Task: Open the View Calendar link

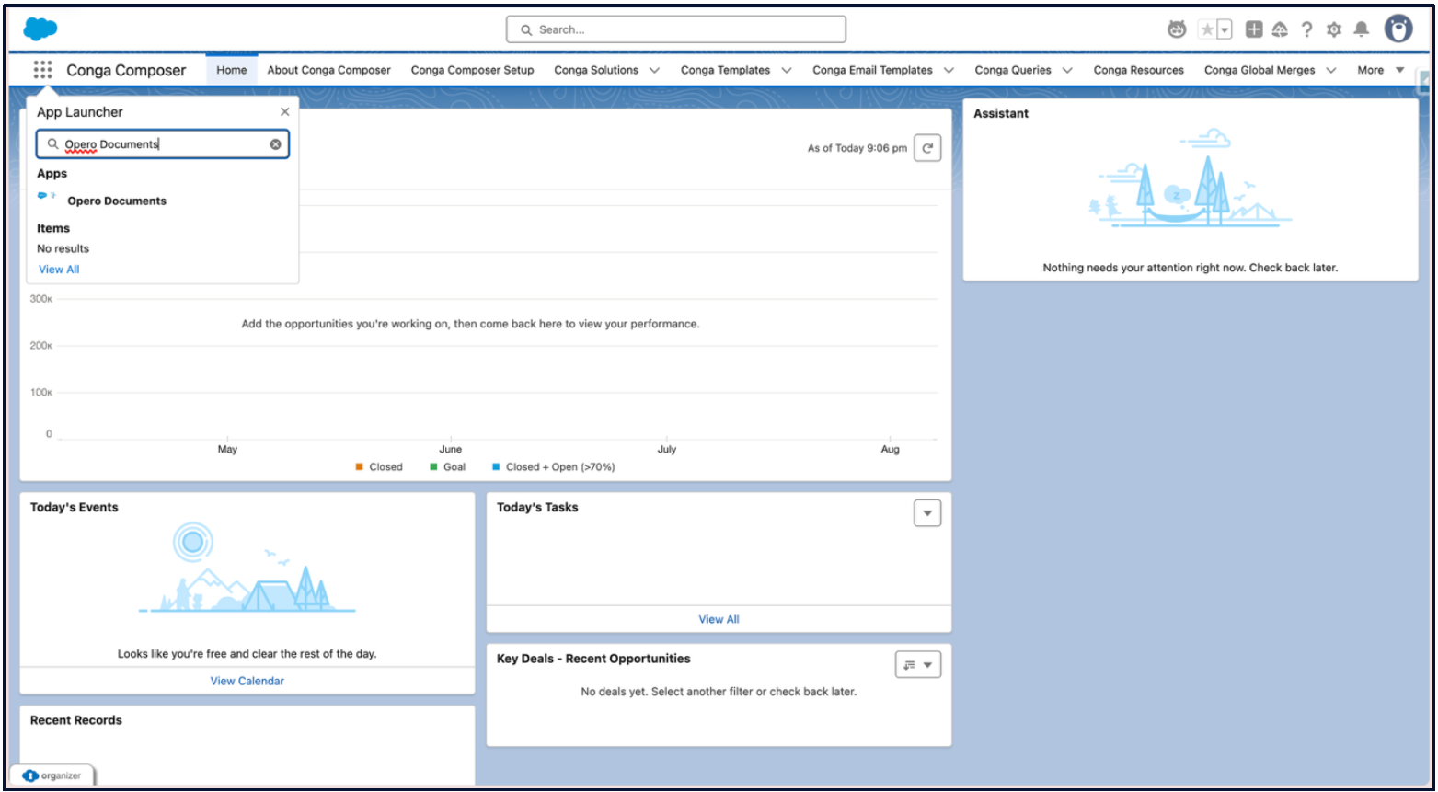Action: pyautogui.click(x=247, y=681)
